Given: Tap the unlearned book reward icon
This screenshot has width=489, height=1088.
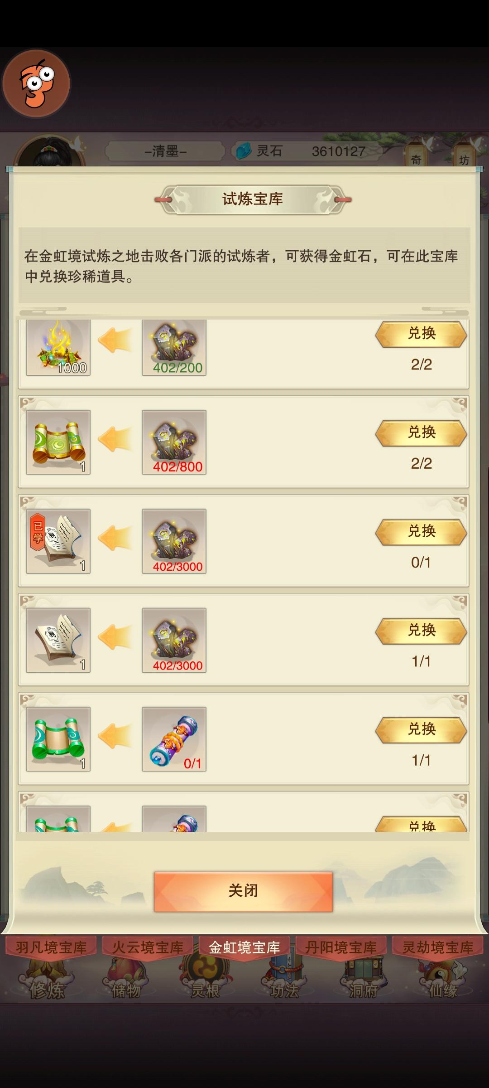Looking at the screenshot, I should point(58,640).
